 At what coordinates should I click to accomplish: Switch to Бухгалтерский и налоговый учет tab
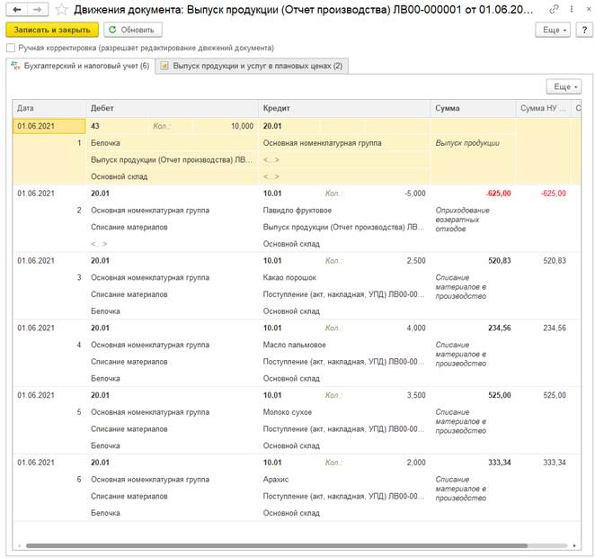click(81, 66)
